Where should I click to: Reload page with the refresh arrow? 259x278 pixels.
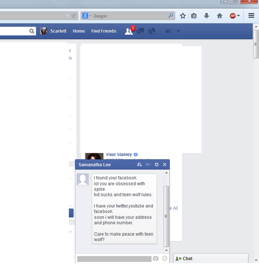point(73,16)
